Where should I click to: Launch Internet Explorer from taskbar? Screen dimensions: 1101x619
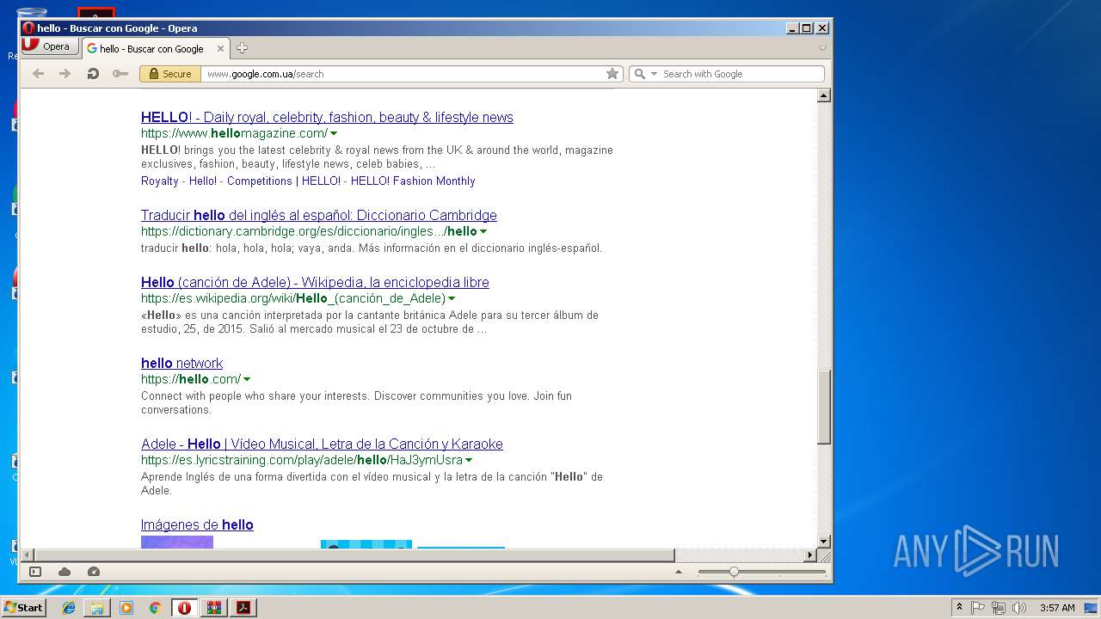coord(69,608)
